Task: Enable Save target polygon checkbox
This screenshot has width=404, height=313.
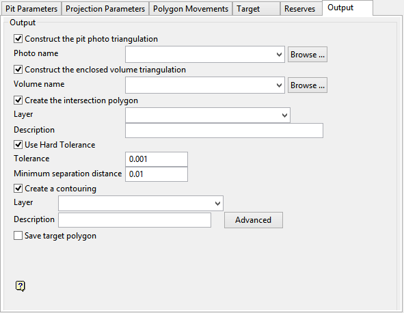Action: pyautogui.click(x=18, y=236)
